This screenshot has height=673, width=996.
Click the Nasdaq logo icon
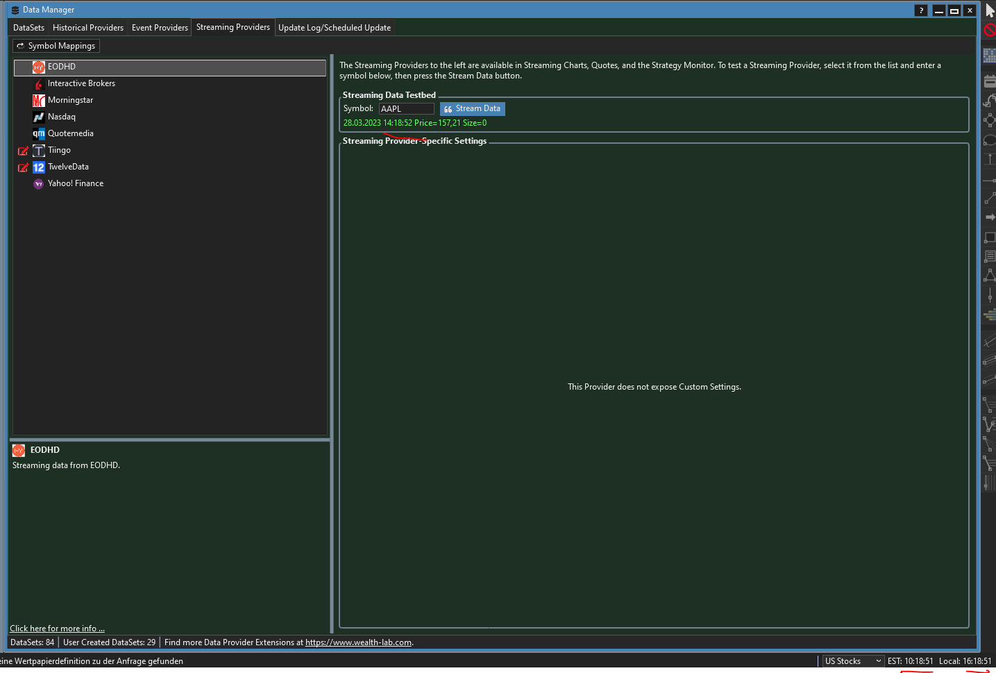pyautogui.click(x=39, y=117)
